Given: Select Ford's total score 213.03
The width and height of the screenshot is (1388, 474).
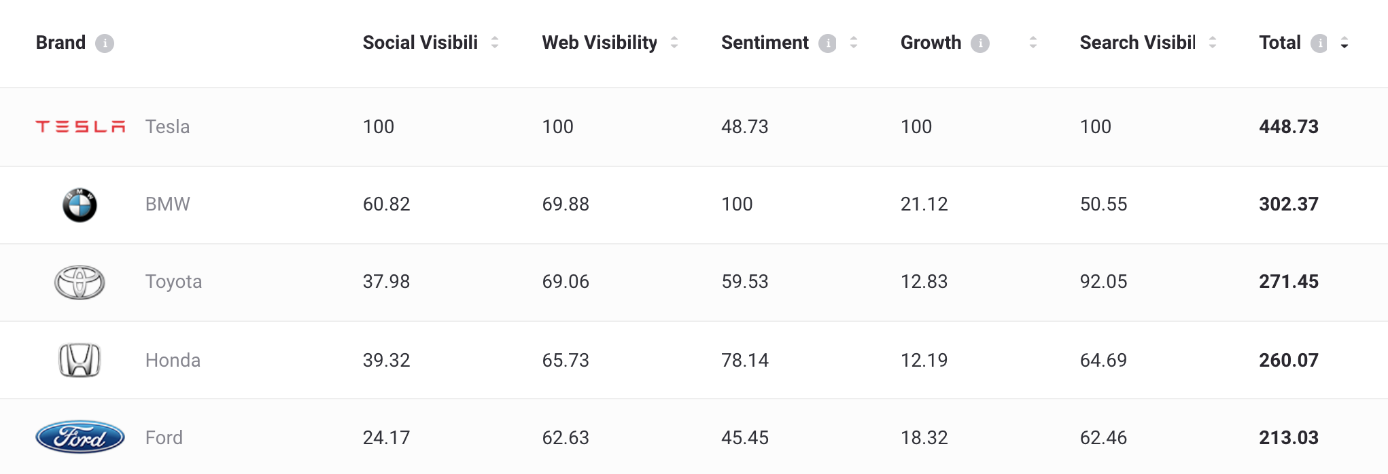Looking at the screenshot, I should tap(1289, 438).
